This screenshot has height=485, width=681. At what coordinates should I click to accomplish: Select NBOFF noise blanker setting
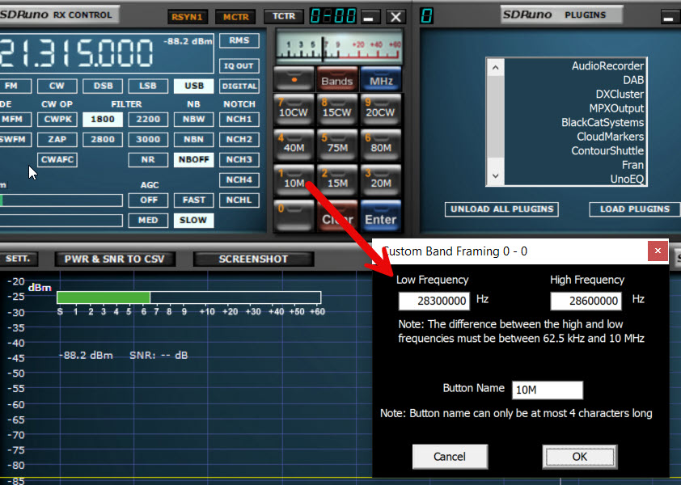point(193,160)
